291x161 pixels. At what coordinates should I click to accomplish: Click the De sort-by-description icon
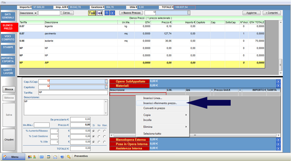pos(99,13)
